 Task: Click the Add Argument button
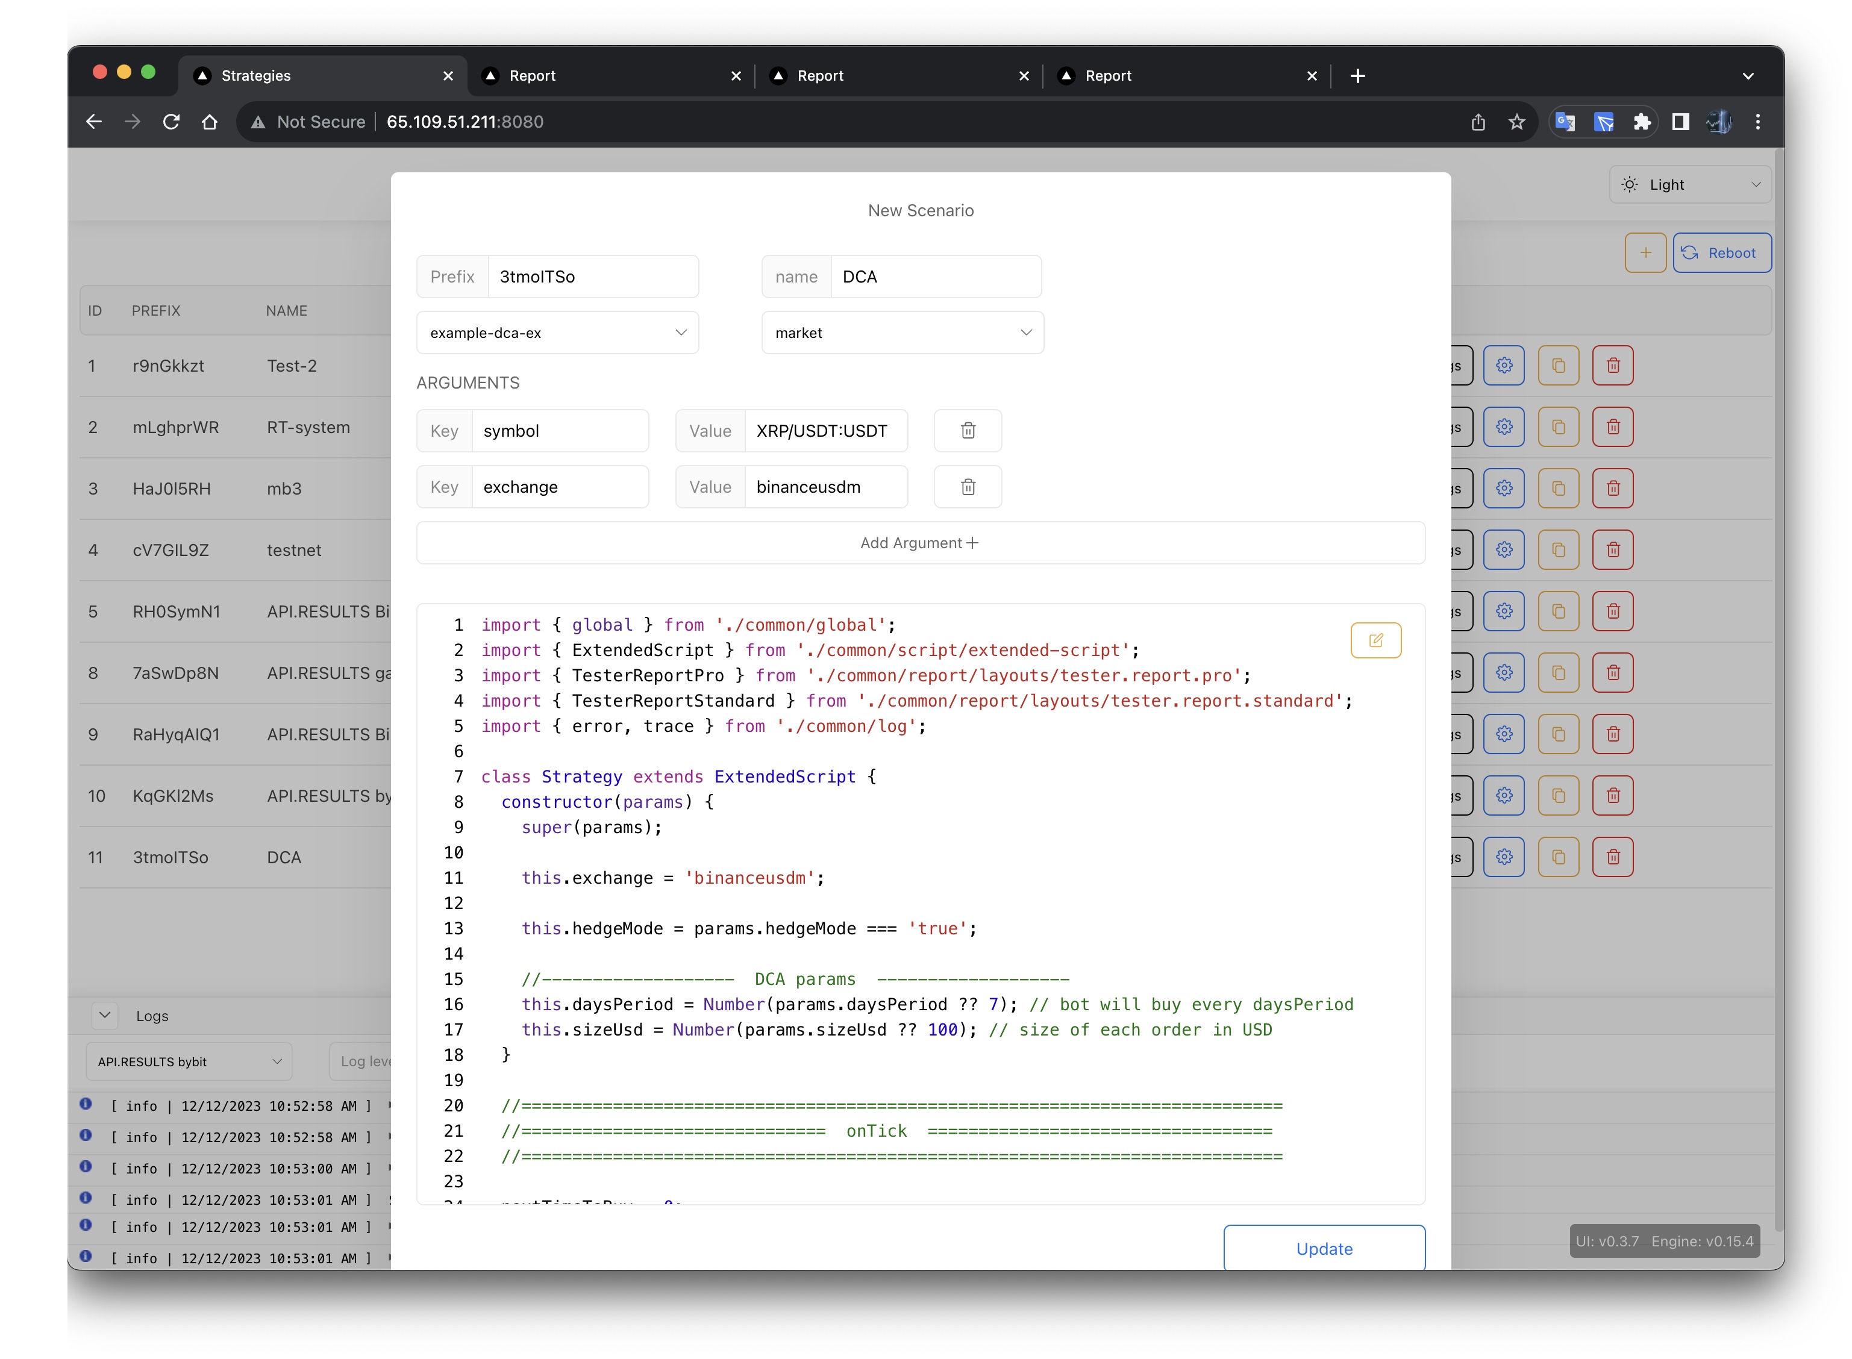[920, 543]
